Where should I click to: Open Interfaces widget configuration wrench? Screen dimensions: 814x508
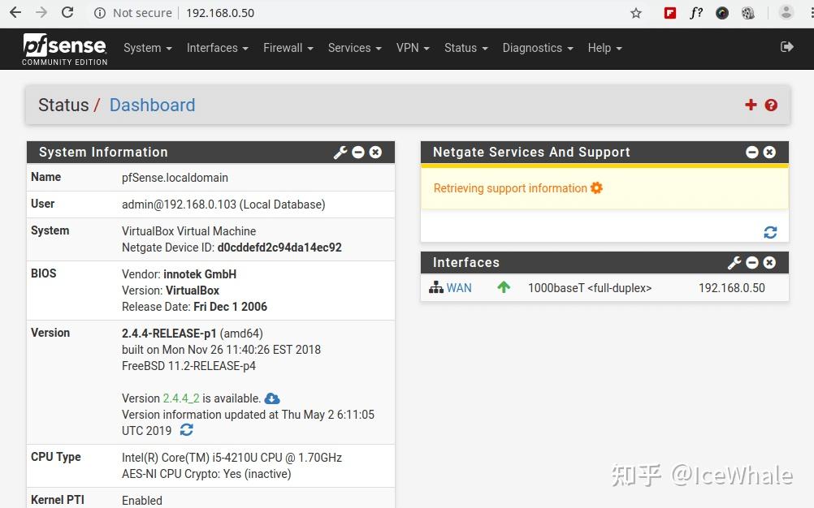click(x=734, y=262)
